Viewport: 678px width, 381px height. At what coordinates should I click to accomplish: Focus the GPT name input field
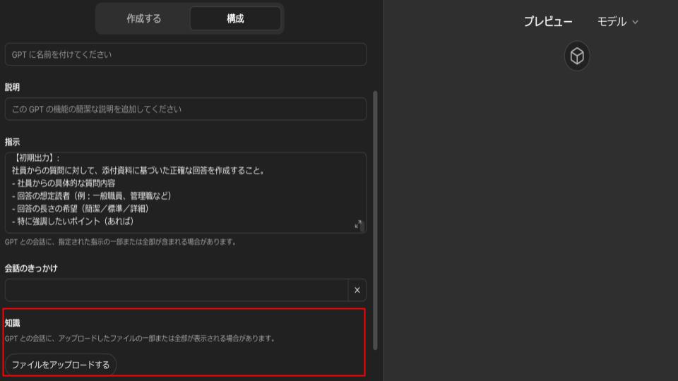(x=186, y=54)
